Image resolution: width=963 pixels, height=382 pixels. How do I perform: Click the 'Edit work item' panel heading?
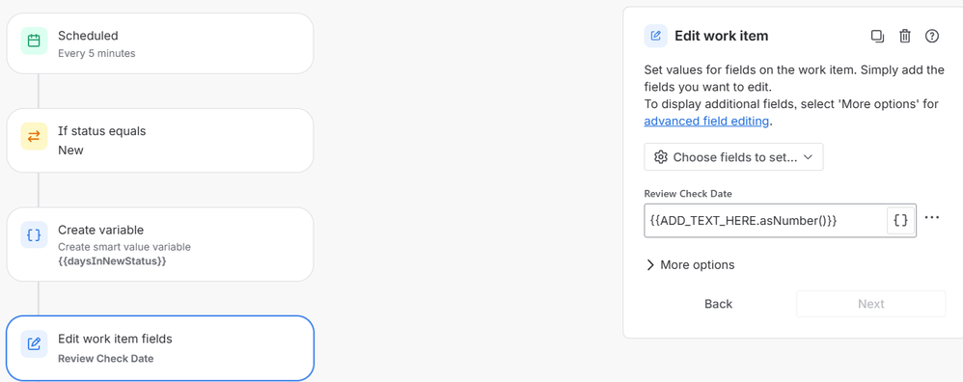coord(721,36)
